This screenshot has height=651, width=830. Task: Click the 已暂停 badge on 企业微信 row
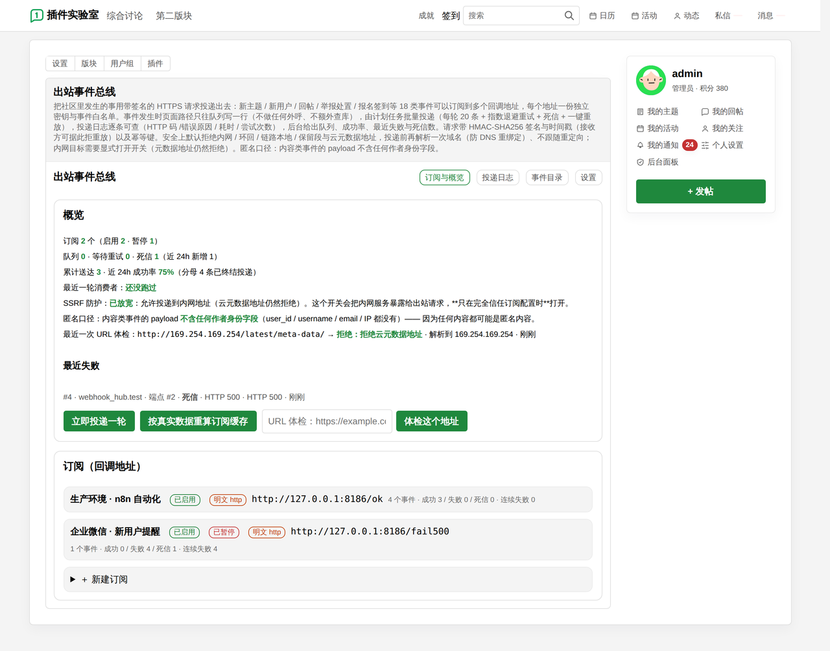coord(224,532)
